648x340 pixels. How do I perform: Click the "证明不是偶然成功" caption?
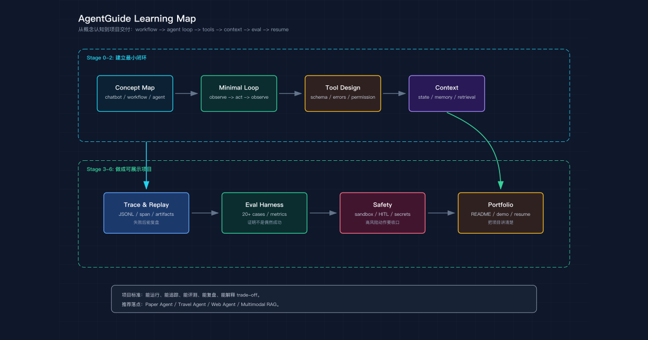pyautogui.click(x=264, y=222)
